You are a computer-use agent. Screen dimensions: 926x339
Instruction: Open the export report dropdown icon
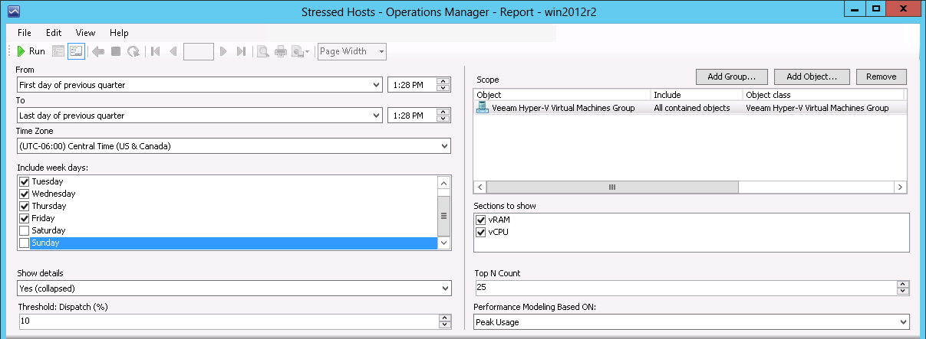[x=301, y=51]
